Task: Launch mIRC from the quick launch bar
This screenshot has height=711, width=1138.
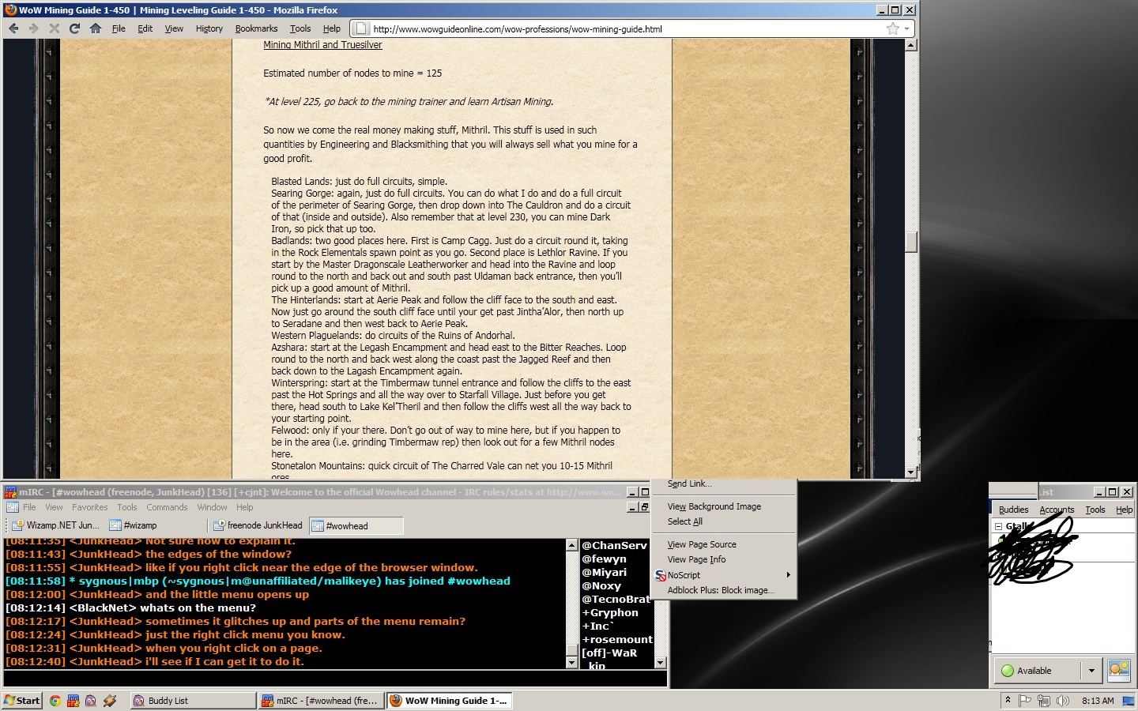Action: (x=73, y=701)
